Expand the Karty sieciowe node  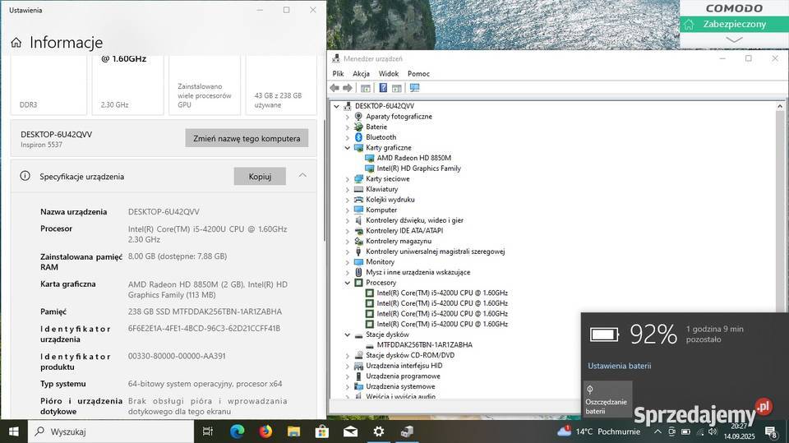point(348,178)
